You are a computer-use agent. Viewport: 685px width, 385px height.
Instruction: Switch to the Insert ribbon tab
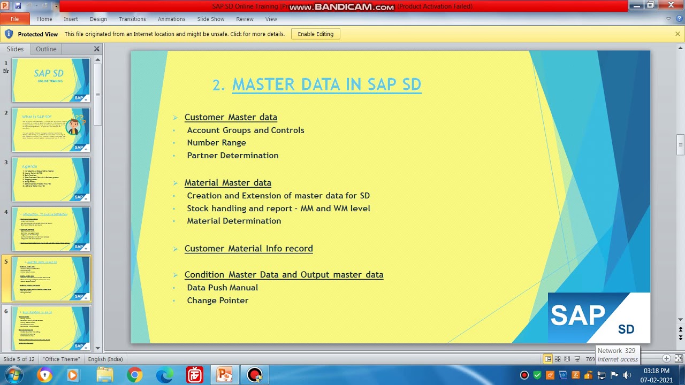(71, 19)
